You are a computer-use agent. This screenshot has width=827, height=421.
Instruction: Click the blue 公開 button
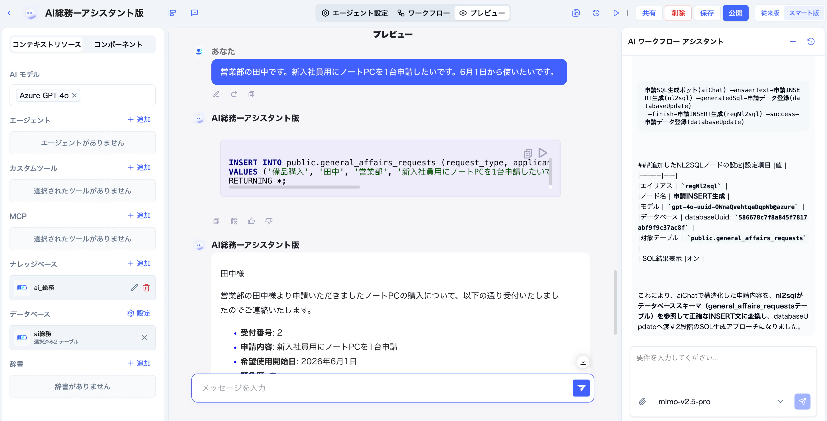coord(735,13)
